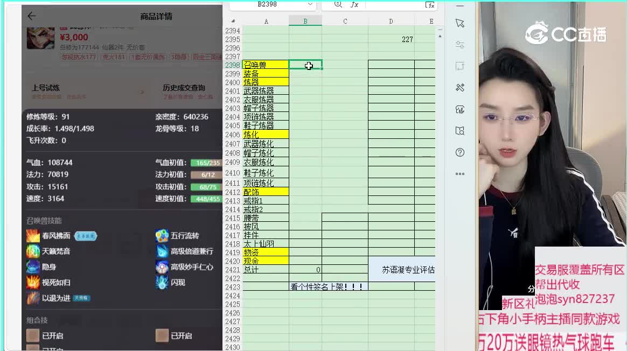Select the 物资 cell
Image resolution: width=627 pixels, height=351 pixels.
[266, 252]
